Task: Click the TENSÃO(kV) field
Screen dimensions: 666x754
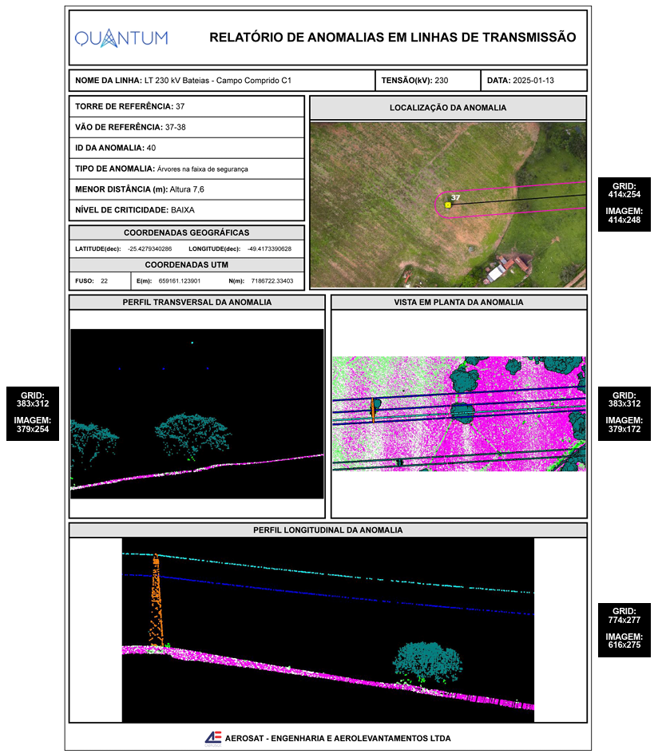Action: (428, 81)
